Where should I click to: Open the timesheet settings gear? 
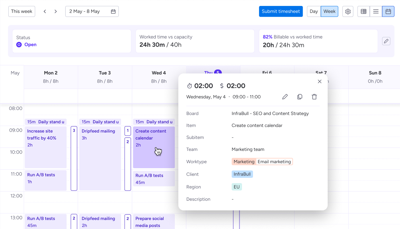click(x=348, y=11)
